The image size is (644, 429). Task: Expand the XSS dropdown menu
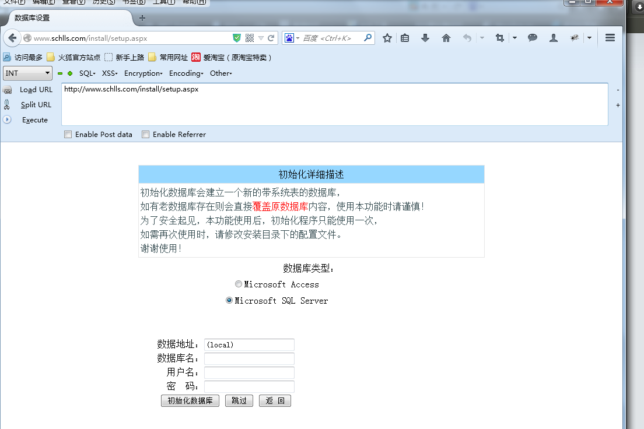(x=110, y=73)
